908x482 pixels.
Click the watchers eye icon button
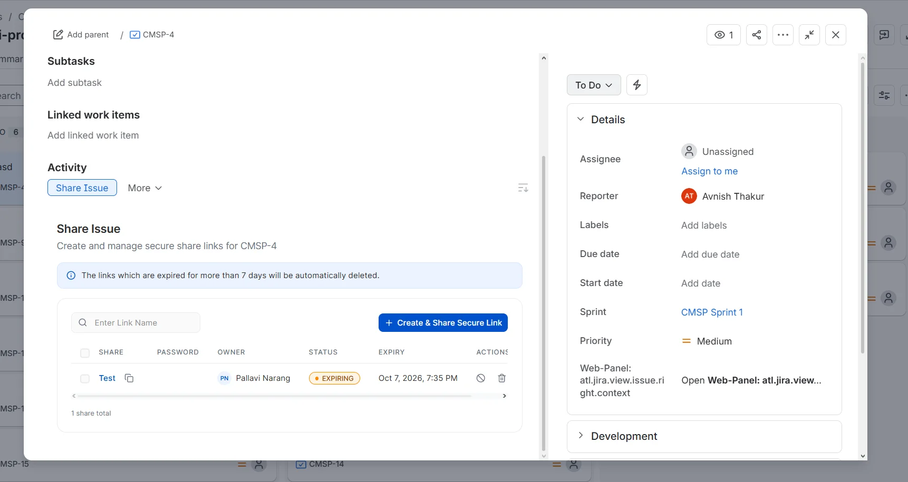tap(723, 35)
